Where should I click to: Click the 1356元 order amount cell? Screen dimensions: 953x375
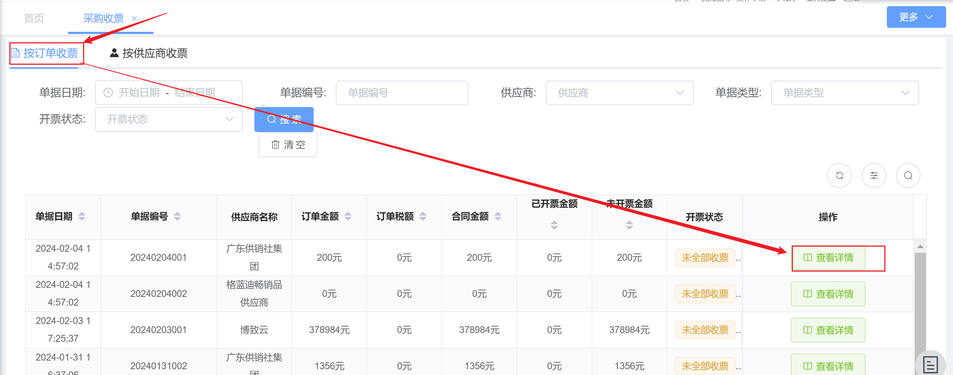point(329,366)
